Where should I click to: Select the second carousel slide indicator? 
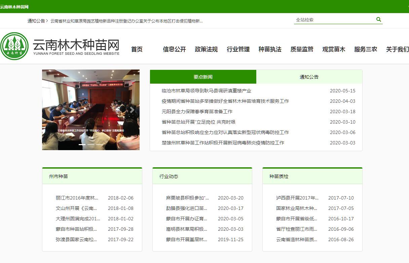pyautogui.click(x=91, y=144)
